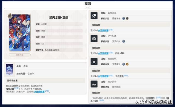Image resolution: width=175 pixels, height=107 pixels.
Task: Open [详情] after the 泡影 link
Action: coord(126,75)
